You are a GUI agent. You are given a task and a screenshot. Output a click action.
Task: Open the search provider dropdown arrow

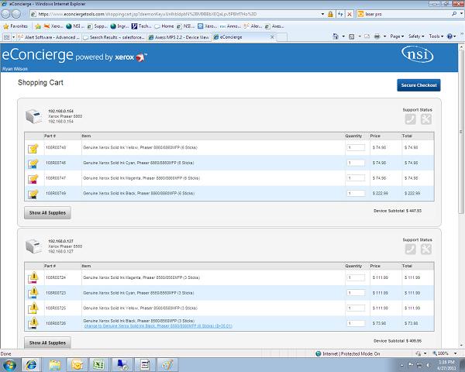[x=461, y=14]
